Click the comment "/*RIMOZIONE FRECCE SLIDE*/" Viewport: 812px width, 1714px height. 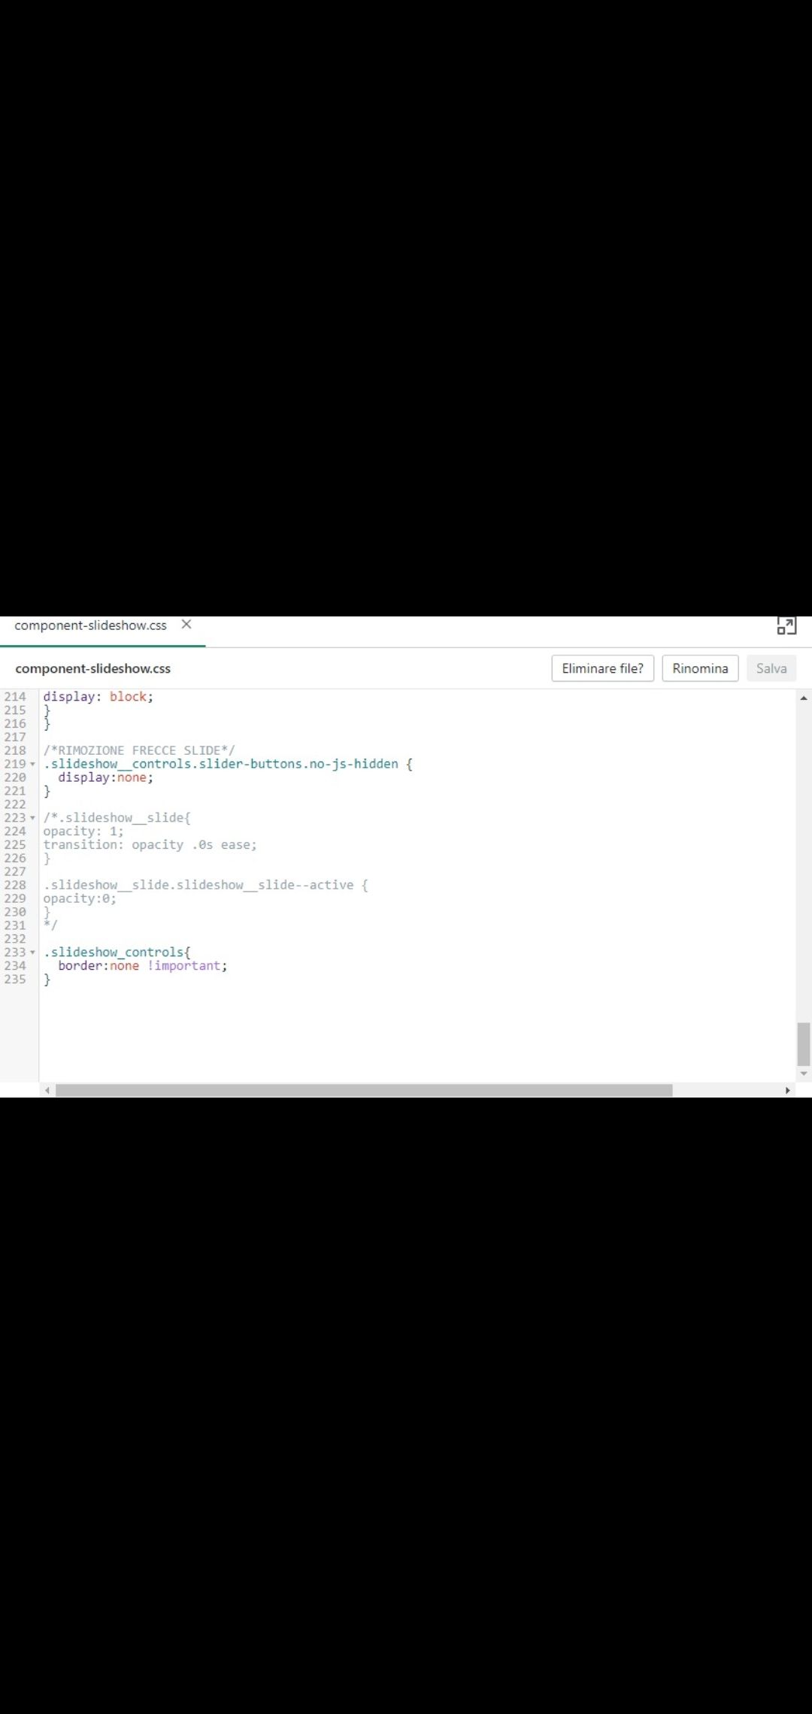click(x=139, y=750)
